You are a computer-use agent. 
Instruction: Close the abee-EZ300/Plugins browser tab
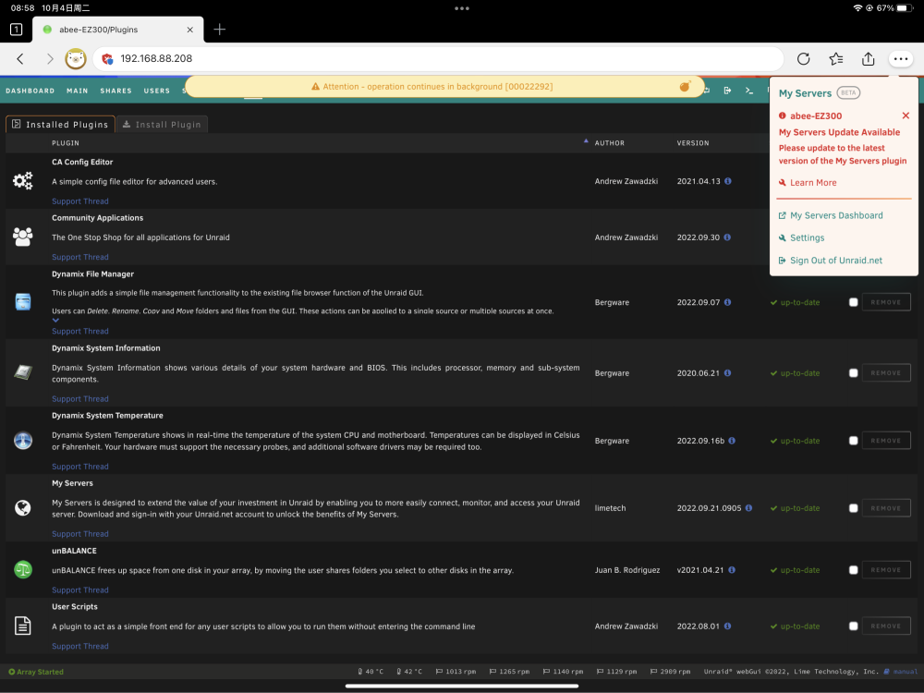pyautogui.click(x=189, y=30)
